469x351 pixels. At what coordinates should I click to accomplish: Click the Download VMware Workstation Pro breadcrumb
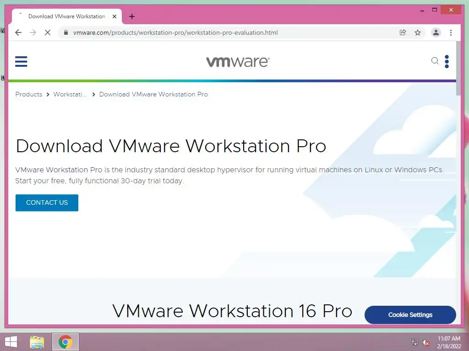tap(153, 94)
